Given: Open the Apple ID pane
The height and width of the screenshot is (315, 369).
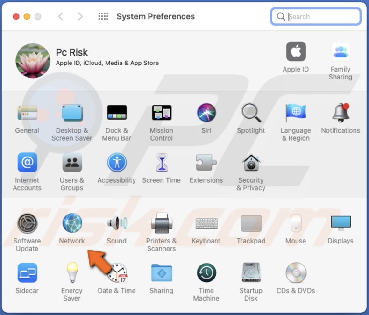Looking at the screenshot, I should pyautogui.click(x=296, y=51).
